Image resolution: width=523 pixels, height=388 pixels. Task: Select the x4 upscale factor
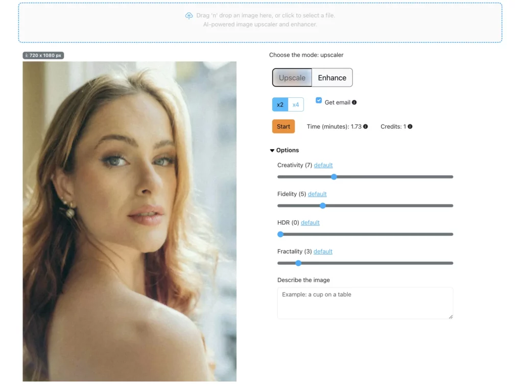pyautogui.click(x=296, y=104)
